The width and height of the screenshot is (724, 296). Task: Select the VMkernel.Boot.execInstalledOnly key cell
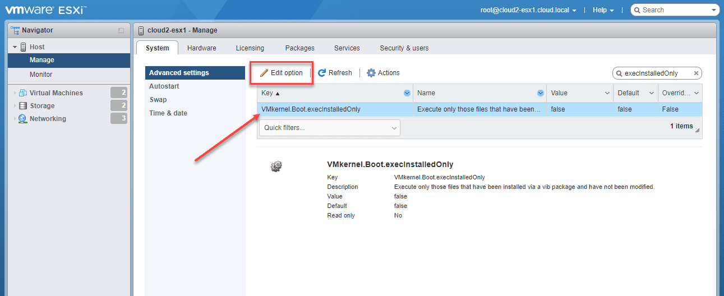click(x=335, y=109)
